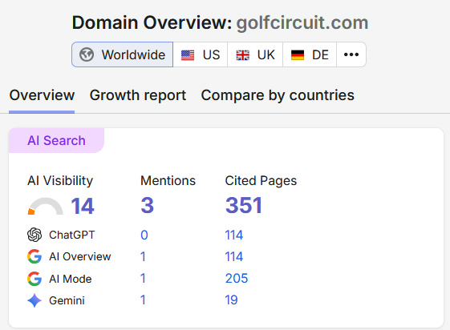The height and width of the screenshot is (330, 450).
Task: Click the German flag icon
Action: pos(298,55)
